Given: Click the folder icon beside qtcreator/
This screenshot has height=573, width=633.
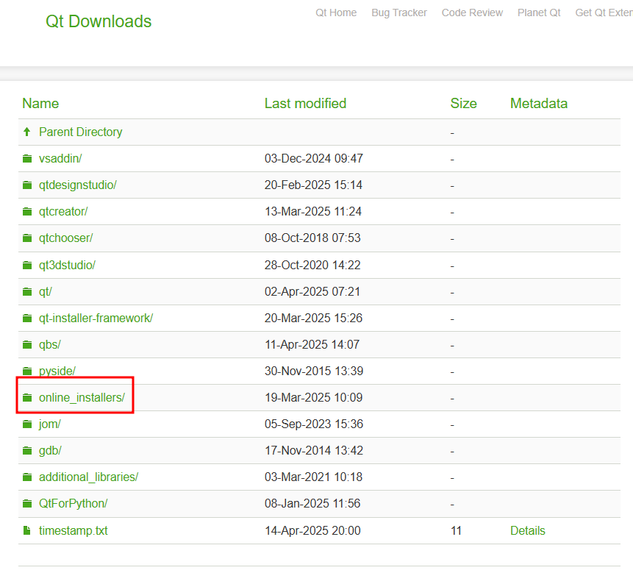Looking at the screenshot, I should [x=27, y=212].
